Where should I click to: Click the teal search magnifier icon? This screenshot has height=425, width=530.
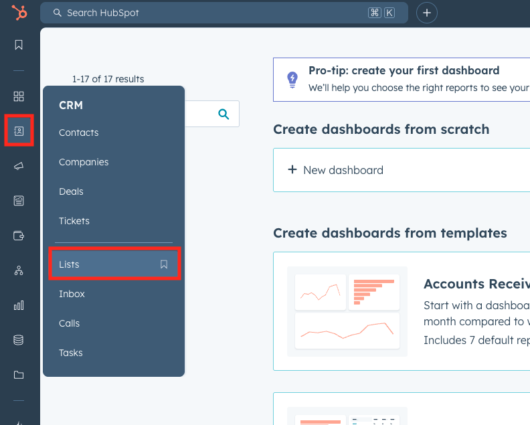click(224, 114)
